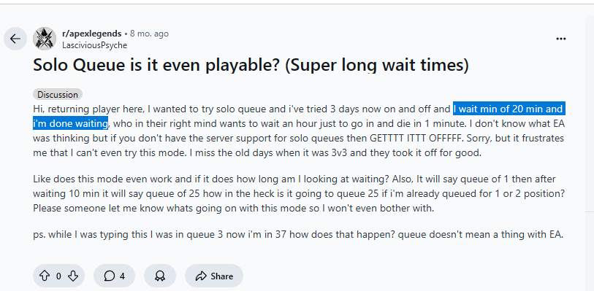Downvote the solo queue post
This screenshot has height=291, width=594.
pos(73,276)
